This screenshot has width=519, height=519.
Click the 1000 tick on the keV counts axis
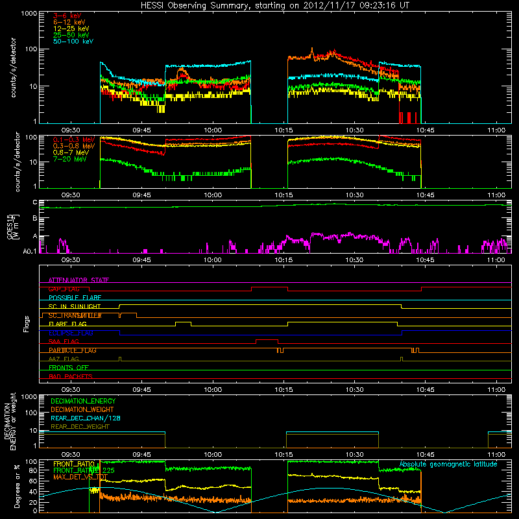coord(29,14)
